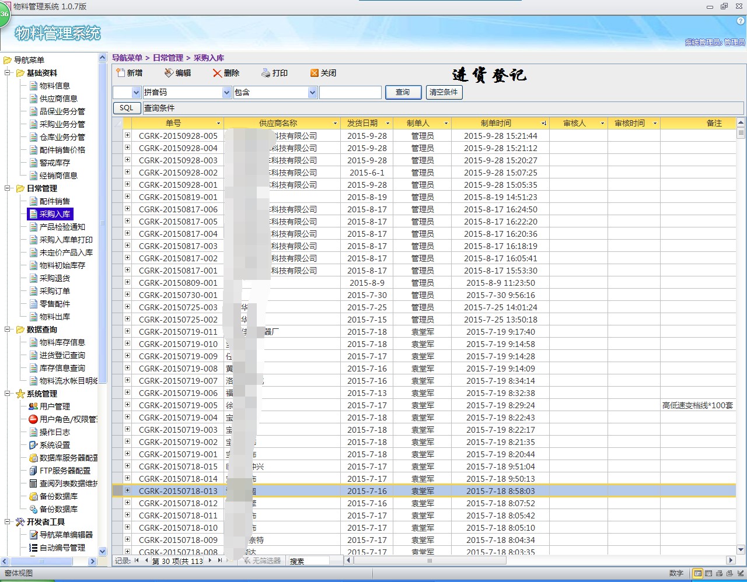Open 用户管理 user management icon
The width and height of the screenshot is (747, 582).
pyautogui.click(x=33, y=406)
